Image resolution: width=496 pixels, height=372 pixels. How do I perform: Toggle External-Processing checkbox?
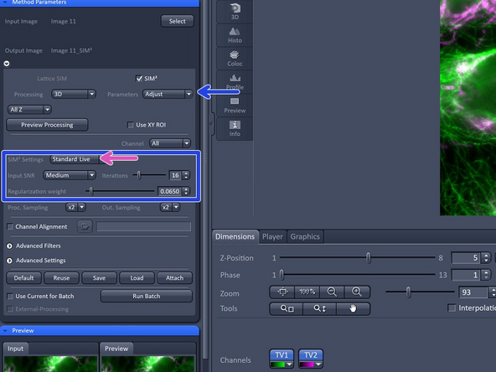(10, 309)
